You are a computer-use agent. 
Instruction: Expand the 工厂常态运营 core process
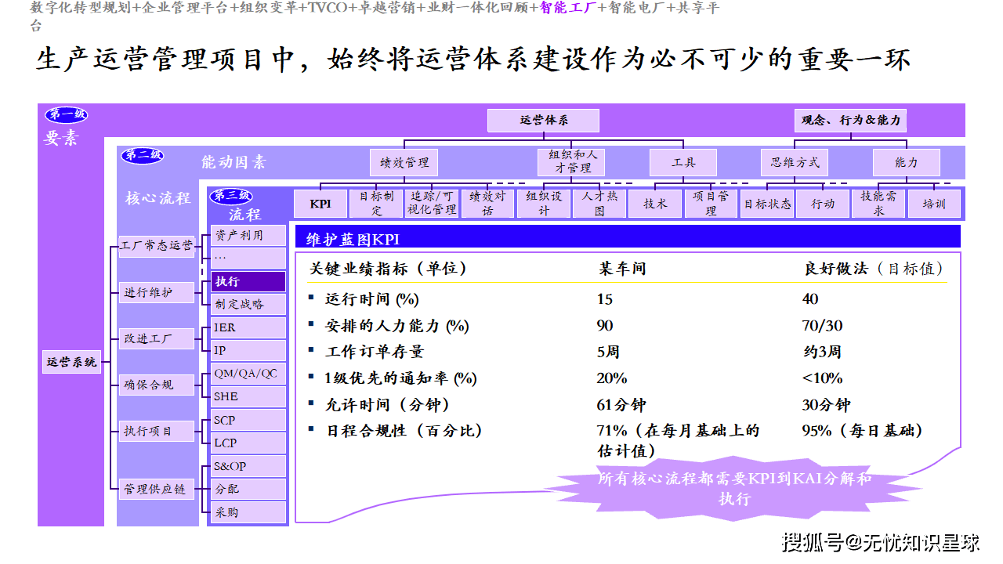pos(157,246)
